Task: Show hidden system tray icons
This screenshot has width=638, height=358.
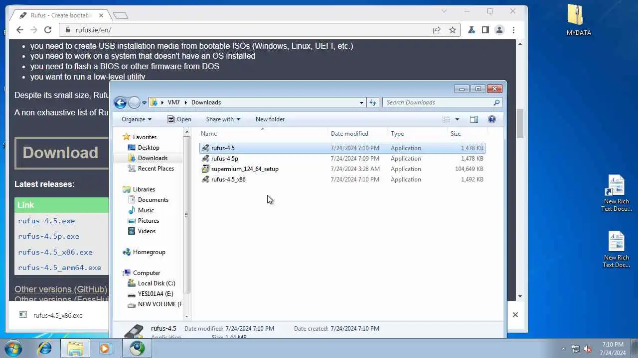Action: 564,349
